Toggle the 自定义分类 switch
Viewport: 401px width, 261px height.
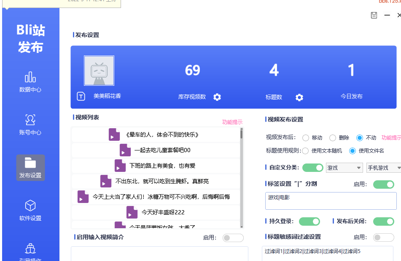(x=312, y=168)
